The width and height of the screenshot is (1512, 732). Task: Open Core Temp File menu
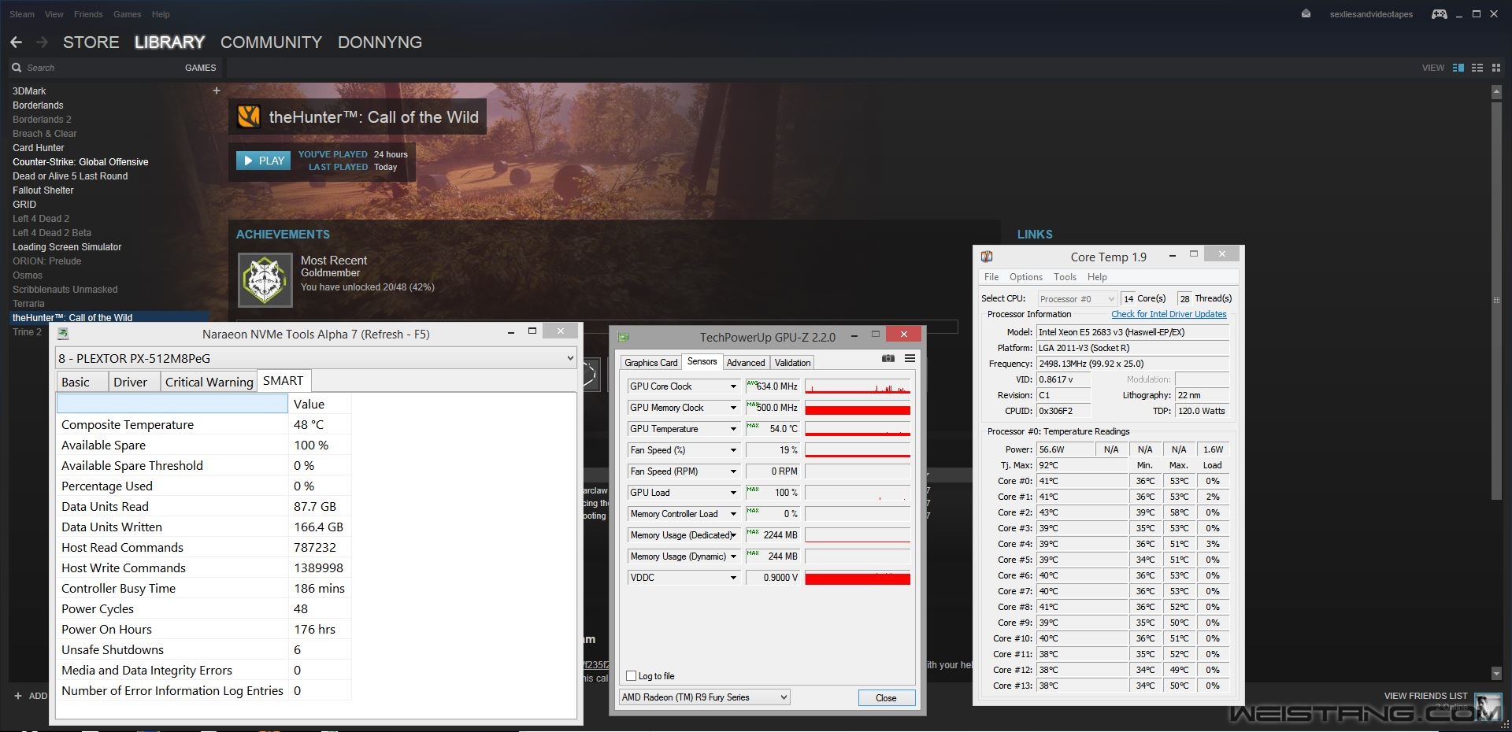coord(991,277)
